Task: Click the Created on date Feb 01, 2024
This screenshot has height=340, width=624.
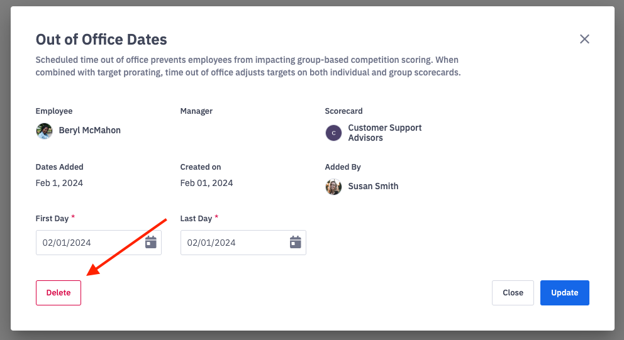Action: click(x=206, y=184)
